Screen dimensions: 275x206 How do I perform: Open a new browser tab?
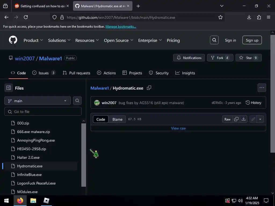point(138,6)
